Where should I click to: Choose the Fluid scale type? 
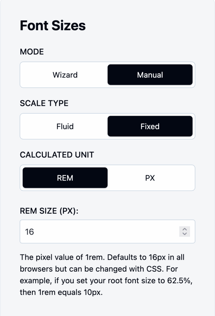click(x=65, y=126)
